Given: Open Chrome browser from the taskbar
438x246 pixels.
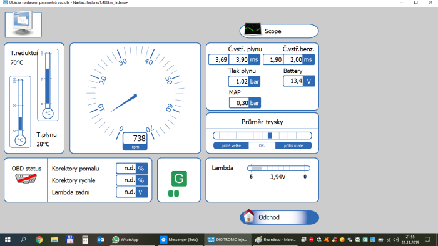Looking at the screenshot, I should (x=39, y=240).
